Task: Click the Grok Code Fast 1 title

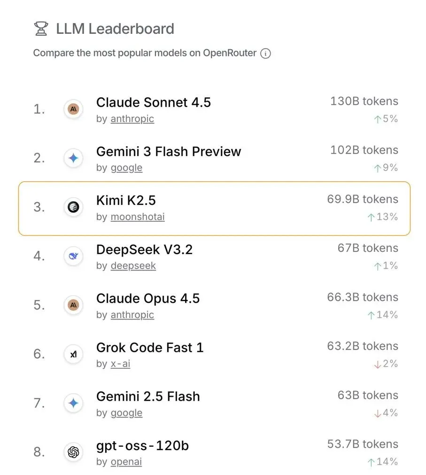Action: [149, 348]
